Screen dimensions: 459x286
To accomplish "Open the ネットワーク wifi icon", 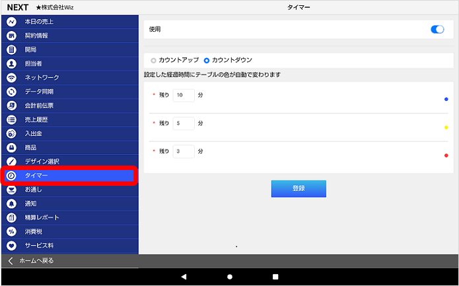I will tap(11, 78).
